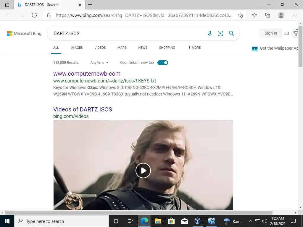Open the browser profile avatar
Viewport: 303px width, 227px height.
click(x=281, y=15)
